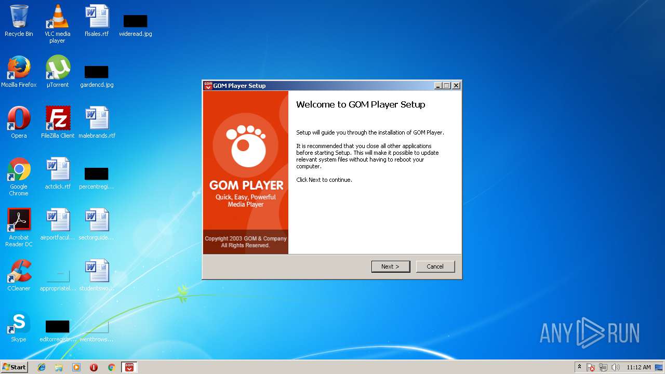Select the FileZilla Client shortcut
The width and height of the screenshot is (665, 374).
click(x=58, y=123)
